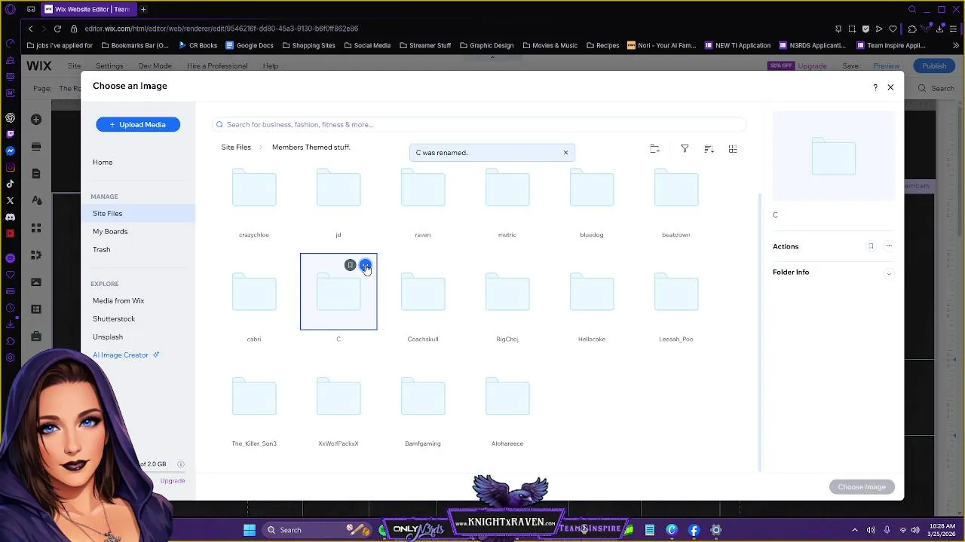Open the Settings menu in Wix top bar
The height and width of the screenshot is (542, 965).
pyautogui.click(x=109, y=66)
